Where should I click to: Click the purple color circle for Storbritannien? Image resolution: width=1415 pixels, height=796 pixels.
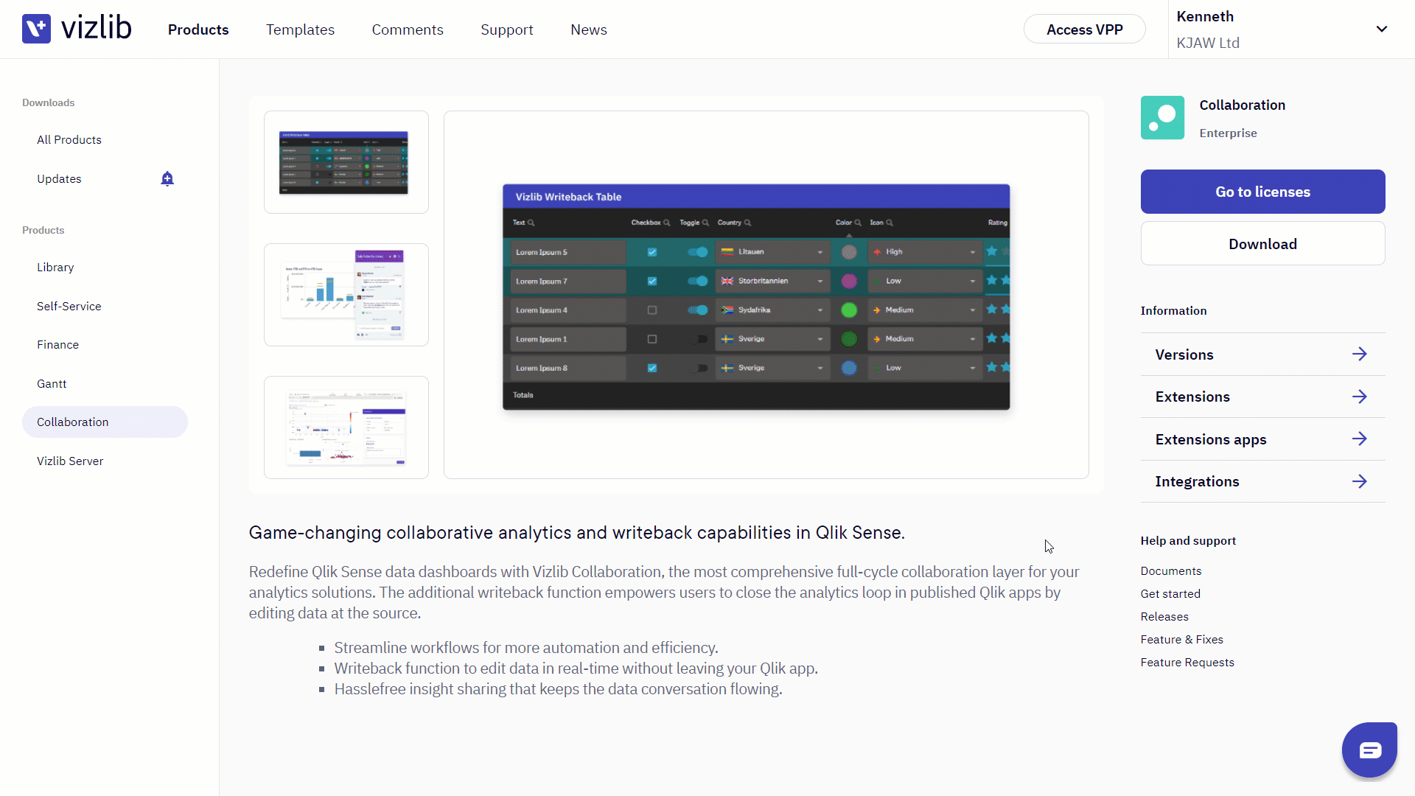click(849, 281)
